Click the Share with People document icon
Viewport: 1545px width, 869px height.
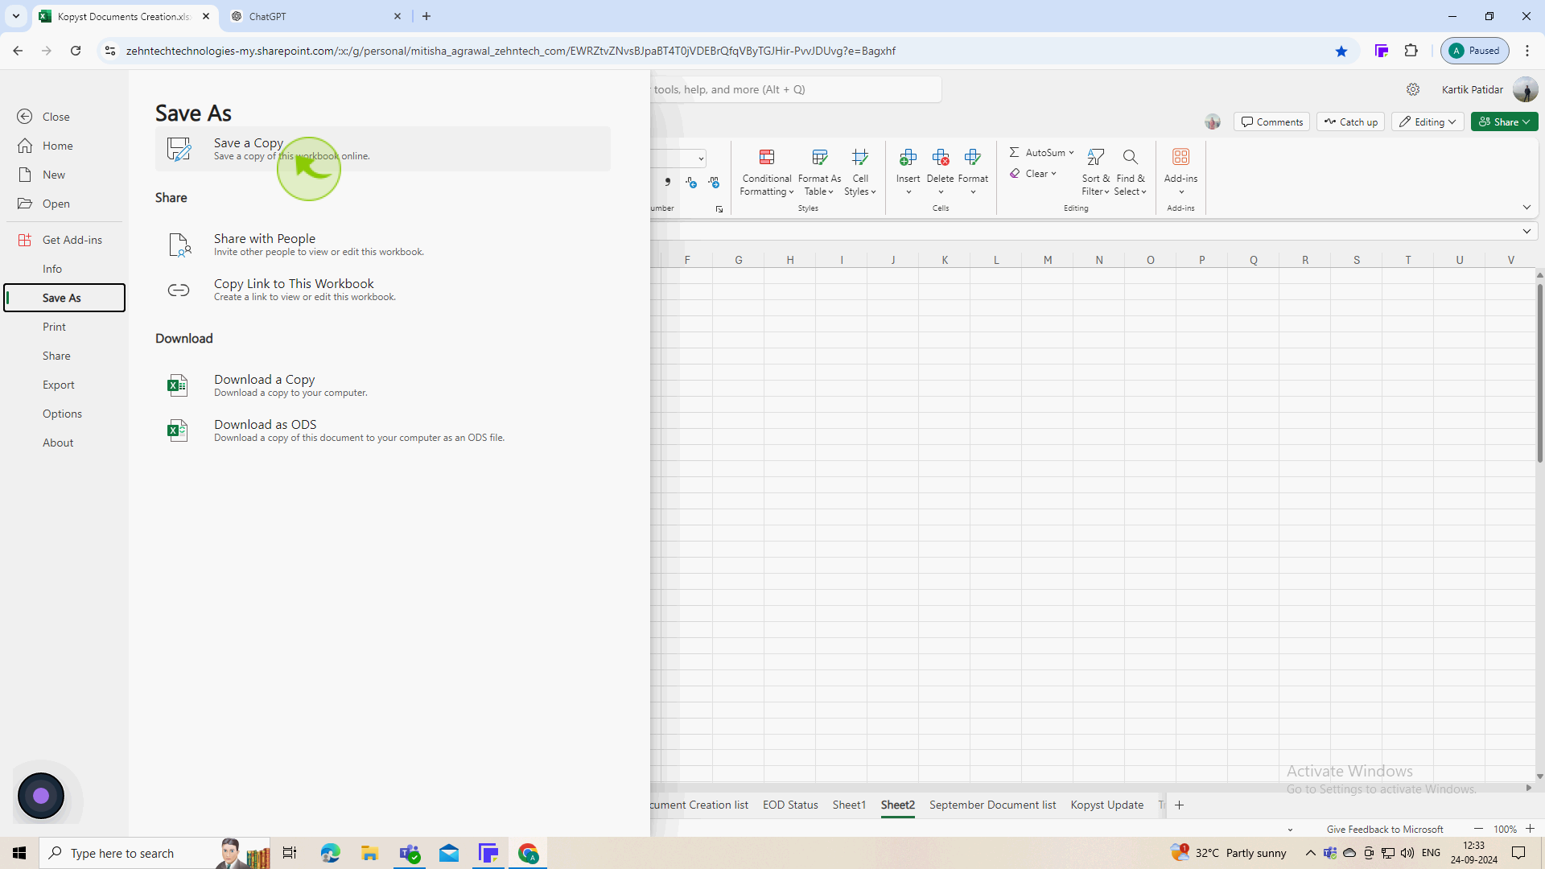pyautogui.click(x=179, y=245)
